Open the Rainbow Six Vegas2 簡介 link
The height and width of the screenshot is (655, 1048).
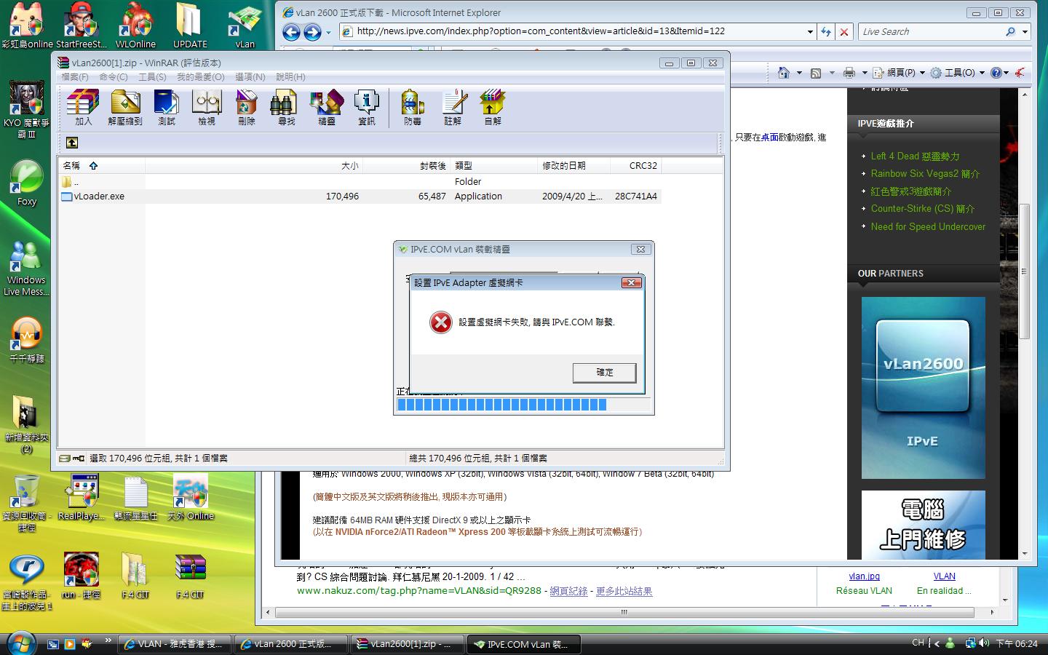click(926, 174)
